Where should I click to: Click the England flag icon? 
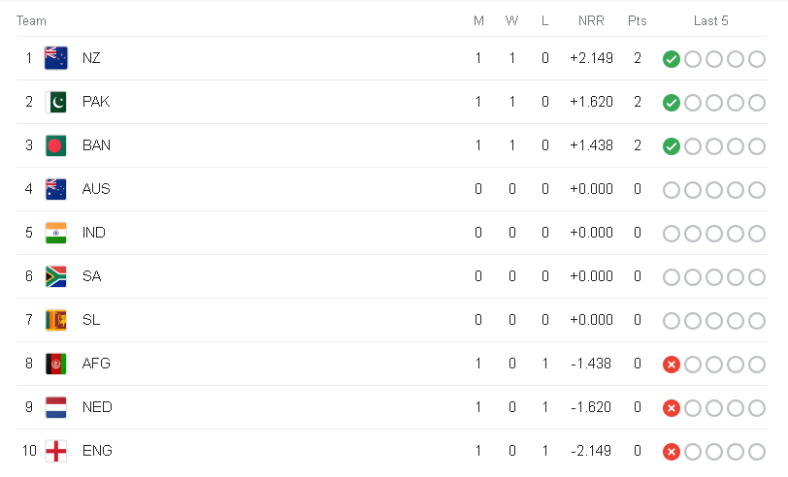tap(56, 451)
